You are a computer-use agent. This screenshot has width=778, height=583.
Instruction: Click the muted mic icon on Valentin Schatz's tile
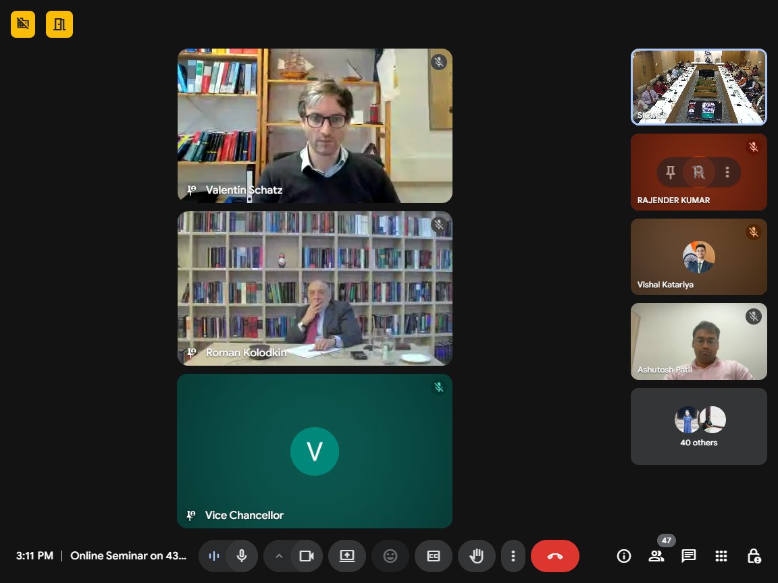click(x=438, y=62)
